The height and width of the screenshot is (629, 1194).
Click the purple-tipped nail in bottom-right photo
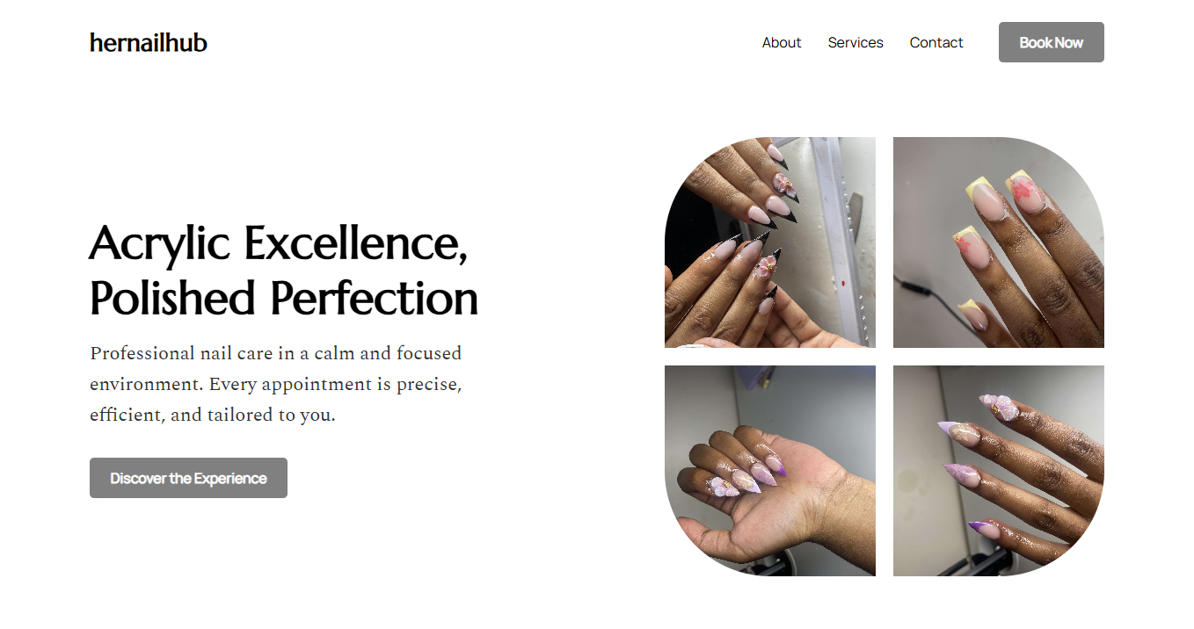coord(979,527)
